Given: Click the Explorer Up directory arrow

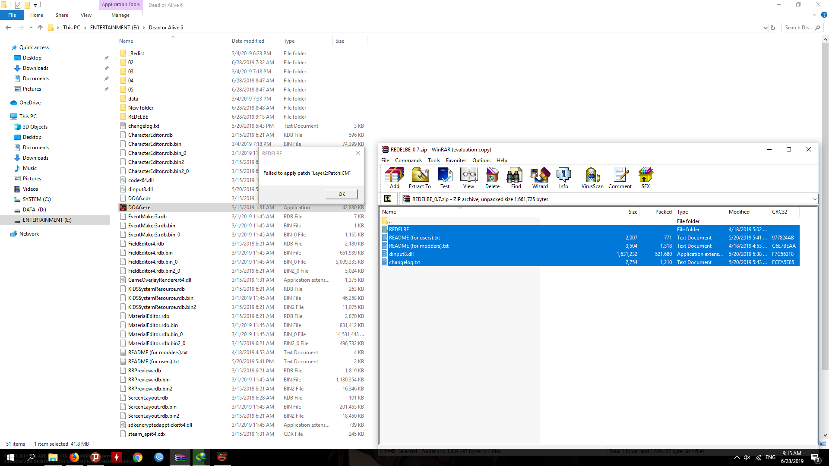Looking at the screenshot, I should pyautogui.click(x=40, y=28).
